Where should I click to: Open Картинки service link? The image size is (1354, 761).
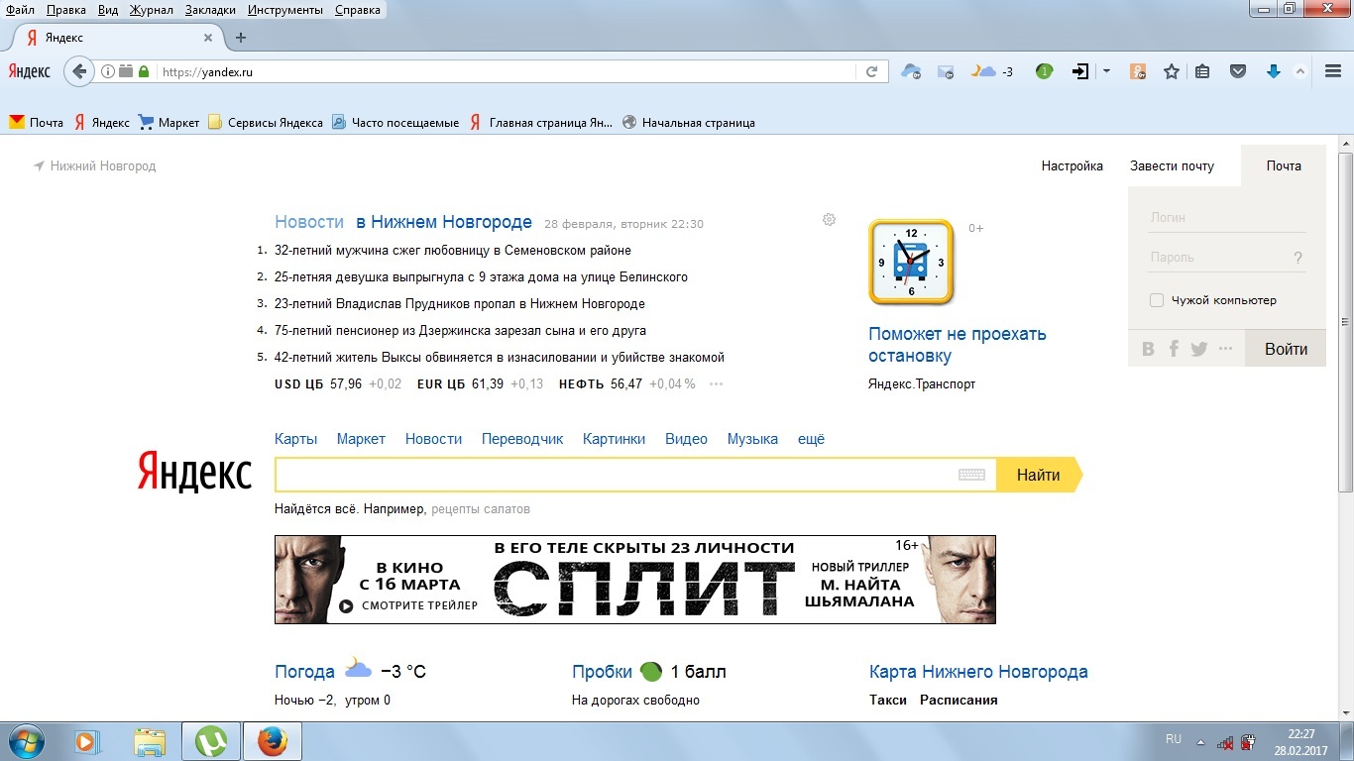pyautogui.click(x=614, y=439)
